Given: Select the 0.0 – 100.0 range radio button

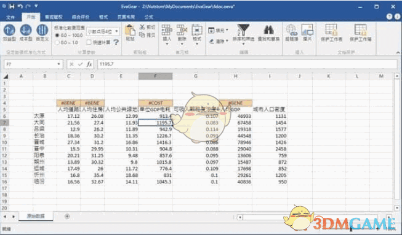Looking at the screenshot, I should (x=57, y=35).
